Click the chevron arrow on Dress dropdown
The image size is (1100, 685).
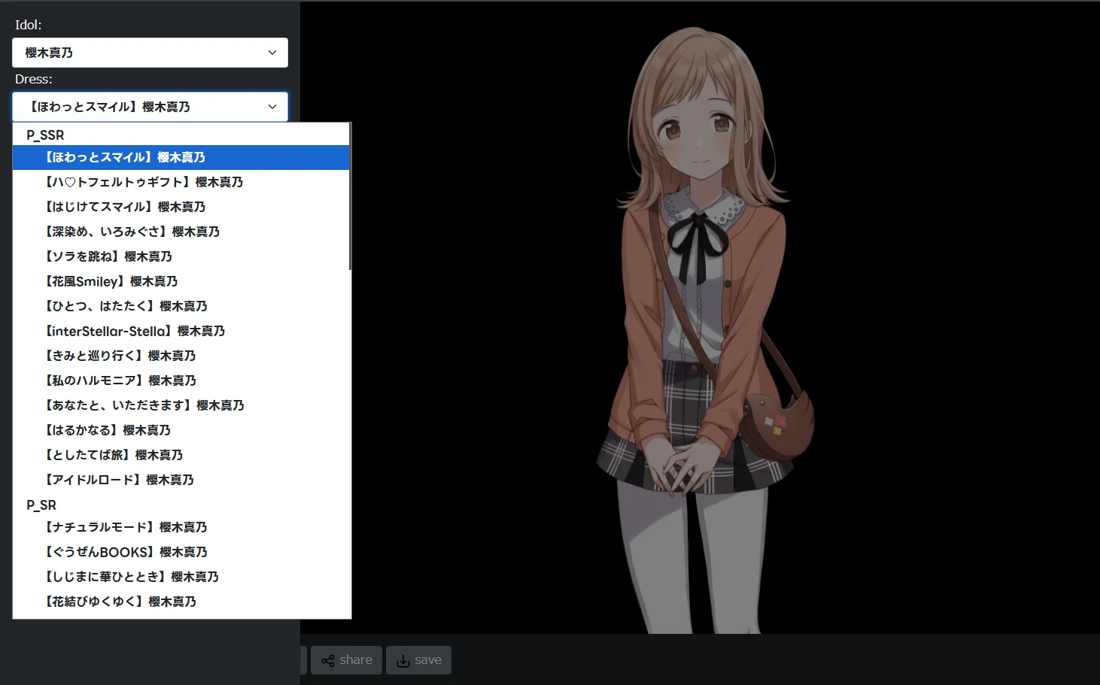[x=272, y=107]
